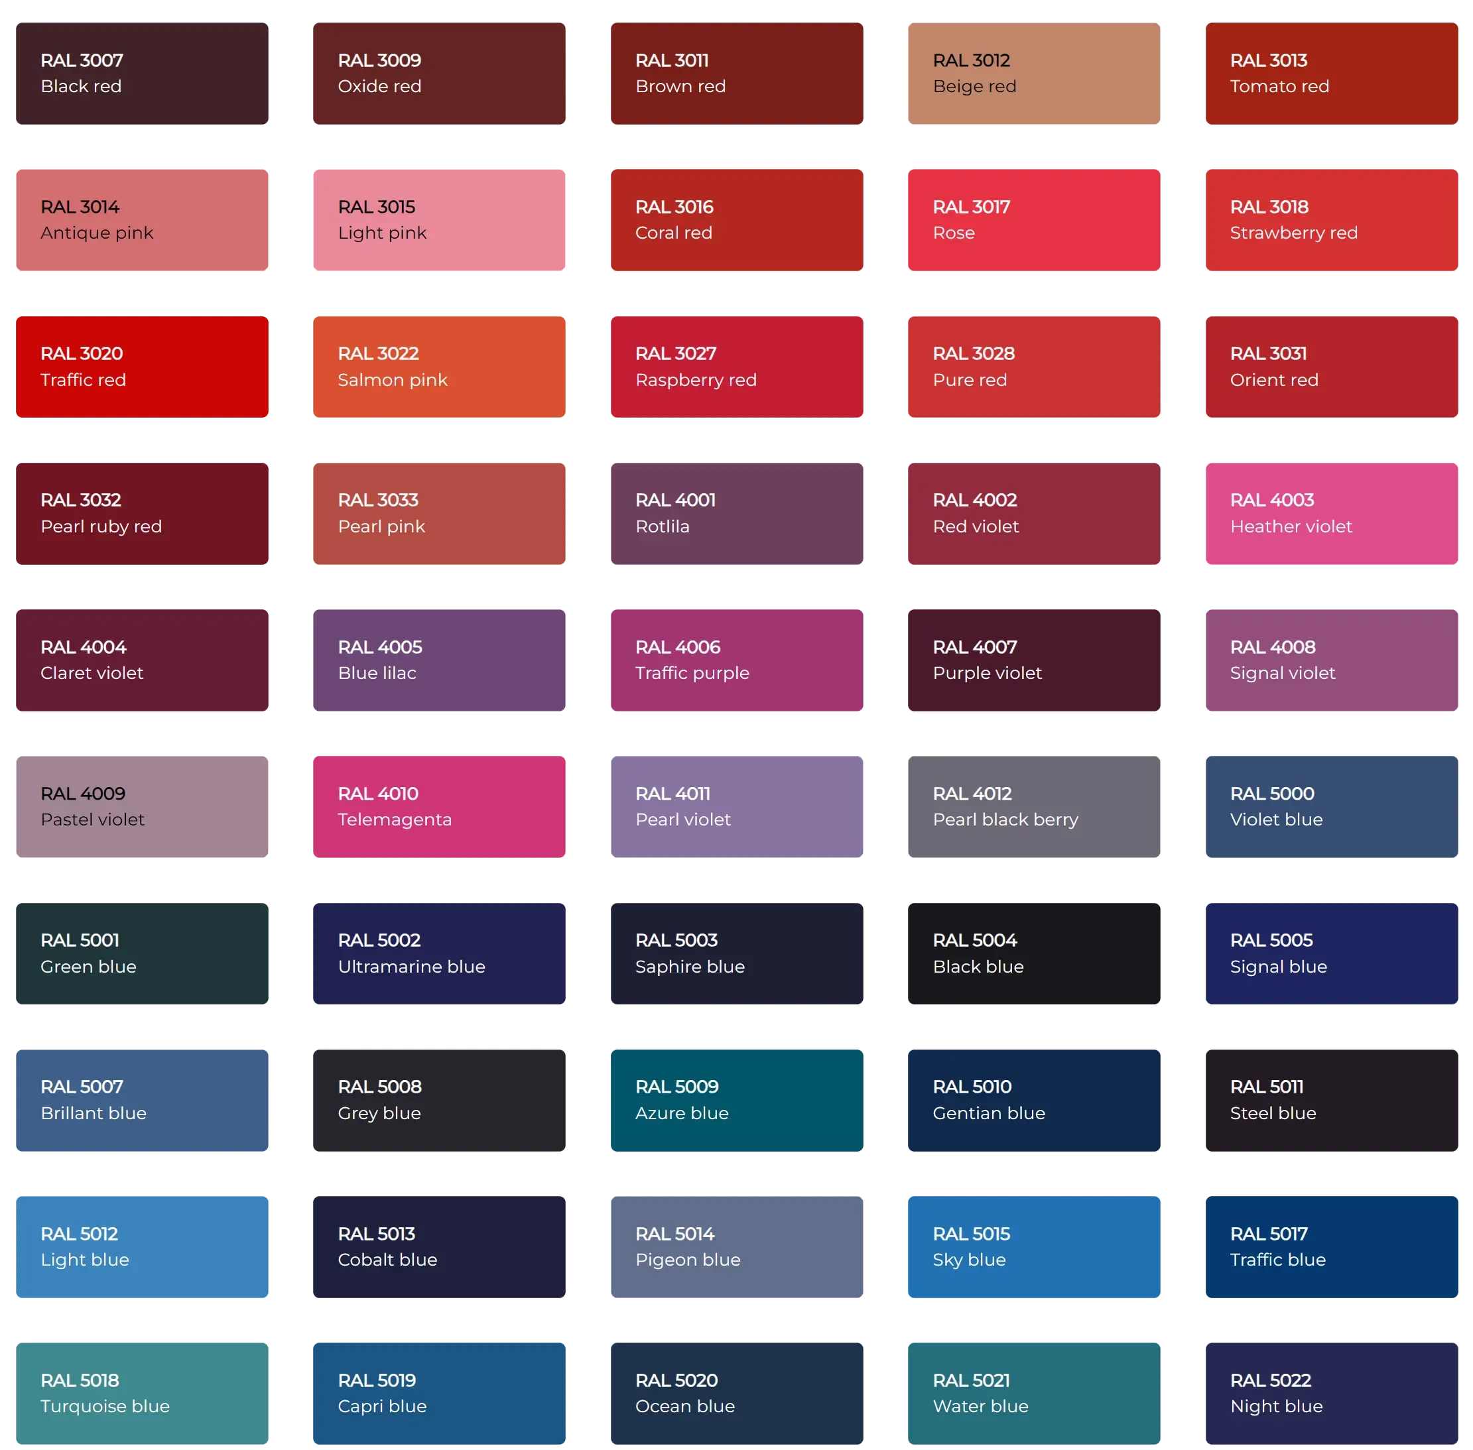Pick the RAL 3012 Beige red swatch

click(x=1033, y=73)
